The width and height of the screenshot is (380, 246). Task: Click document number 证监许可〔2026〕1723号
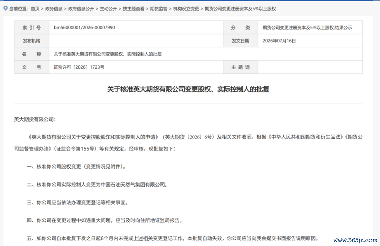(x=79, y=67)
